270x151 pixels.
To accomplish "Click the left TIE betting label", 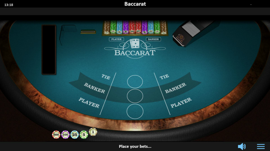I will pyautogui.click(x=105, y=77).
